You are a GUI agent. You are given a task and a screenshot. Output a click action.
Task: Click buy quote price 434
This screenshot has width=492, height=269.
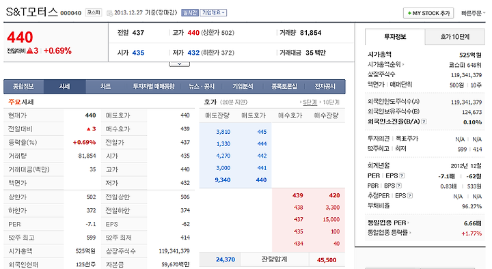(x=299, y=244)
